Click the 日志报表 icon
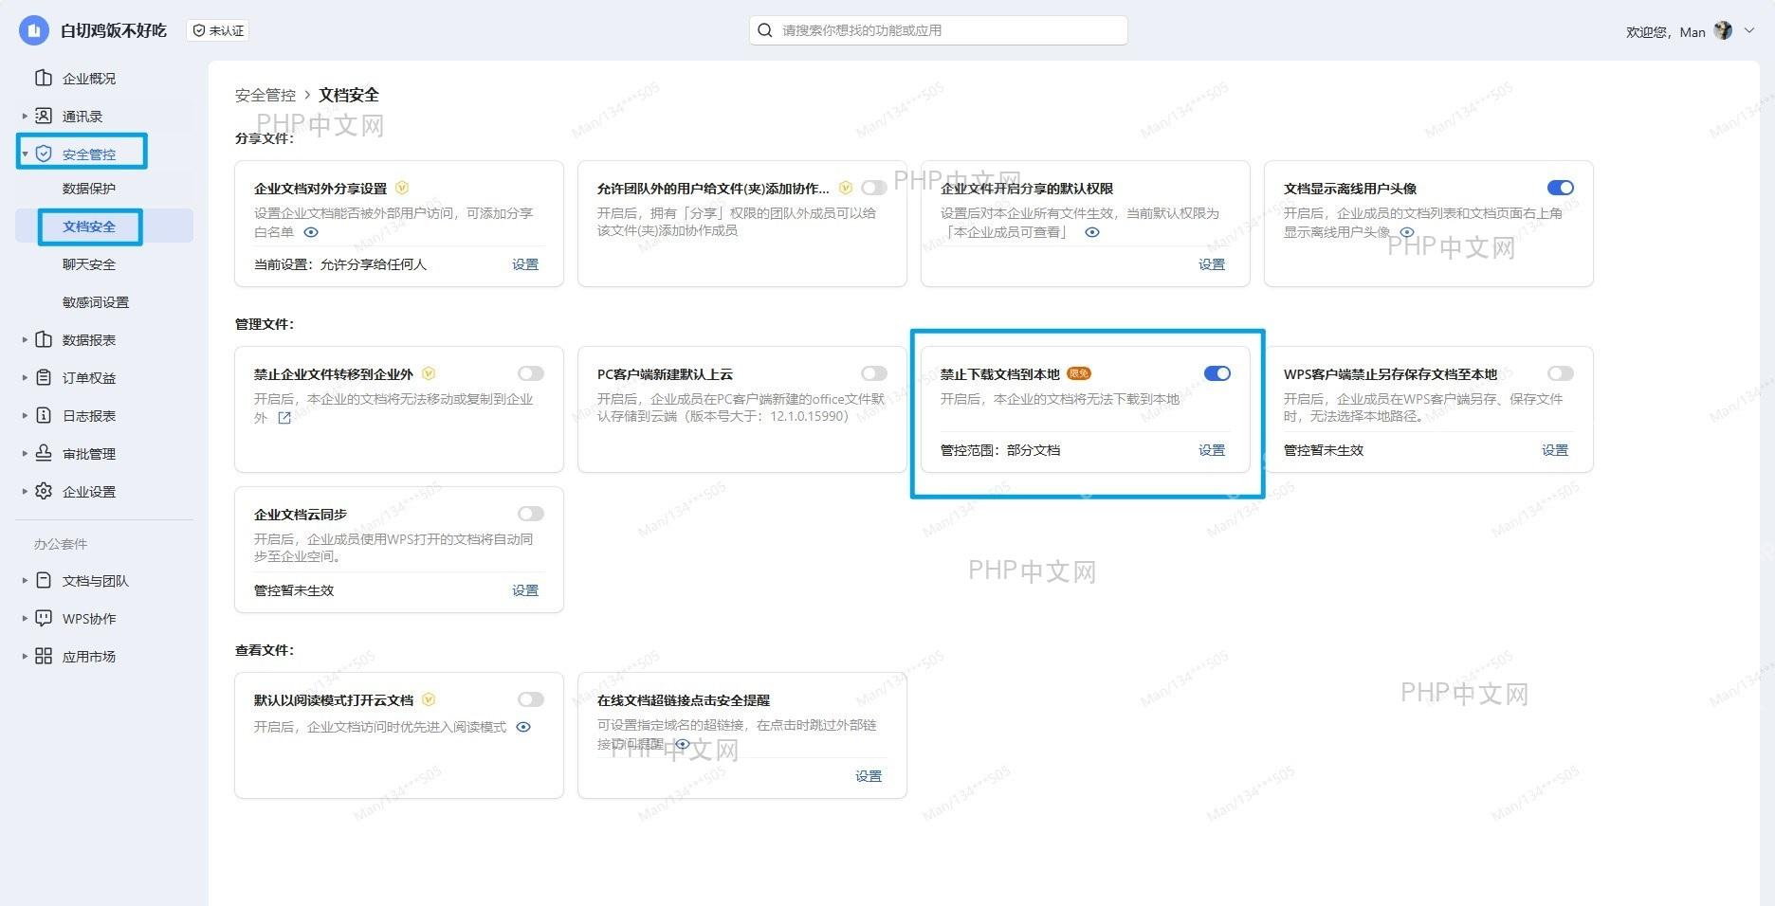 click(44, 415)
